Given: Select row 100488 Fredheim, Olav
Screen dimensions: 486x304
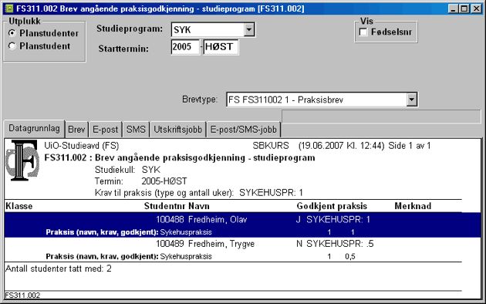Looking at the screenshot, I should point(242,225).
